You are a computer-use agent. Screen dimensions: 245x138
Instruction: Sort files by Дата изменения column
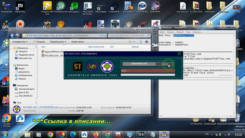96,47
